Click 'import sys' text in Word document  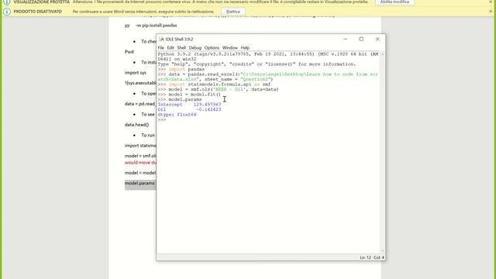[136, 73]
